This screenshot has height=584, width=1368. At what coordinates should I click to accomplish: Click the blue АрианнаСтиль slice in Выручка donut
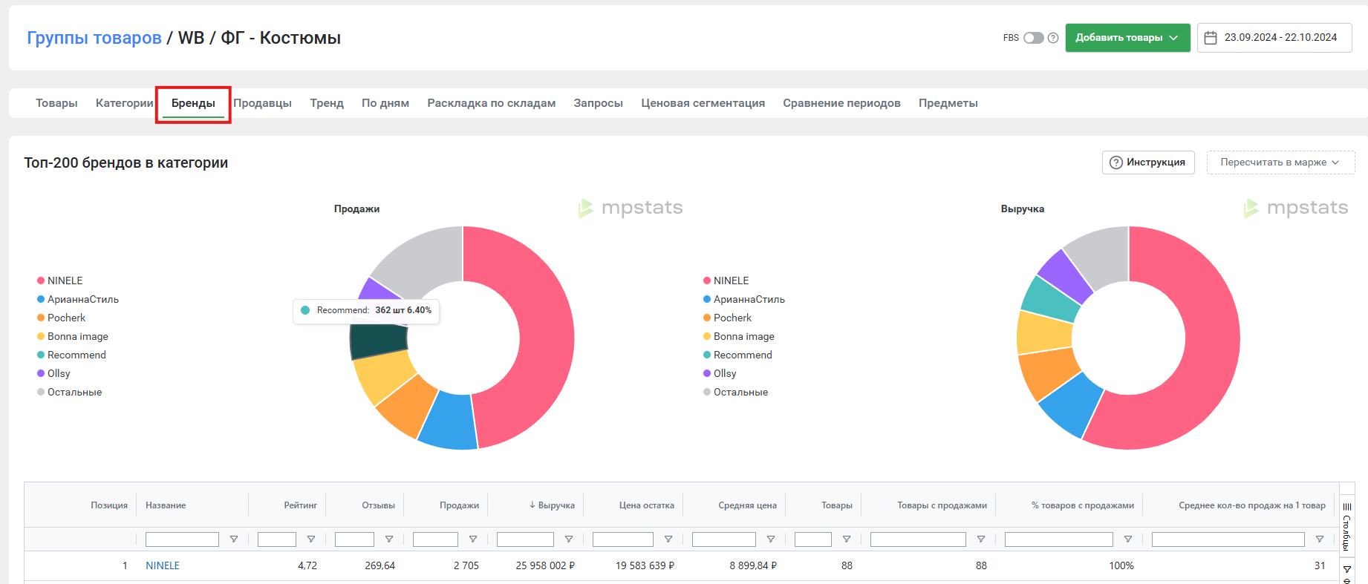1069,406
